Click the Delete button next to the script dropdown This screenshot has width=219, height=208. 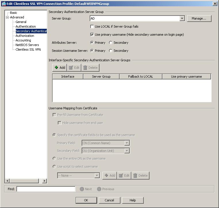click(x=140, y=175)
